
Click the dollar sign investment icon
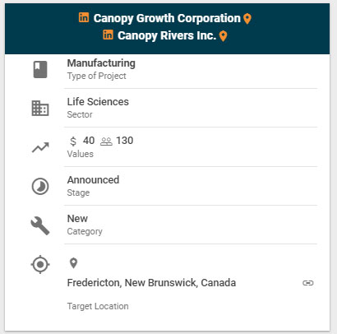[x=73, y=141]
